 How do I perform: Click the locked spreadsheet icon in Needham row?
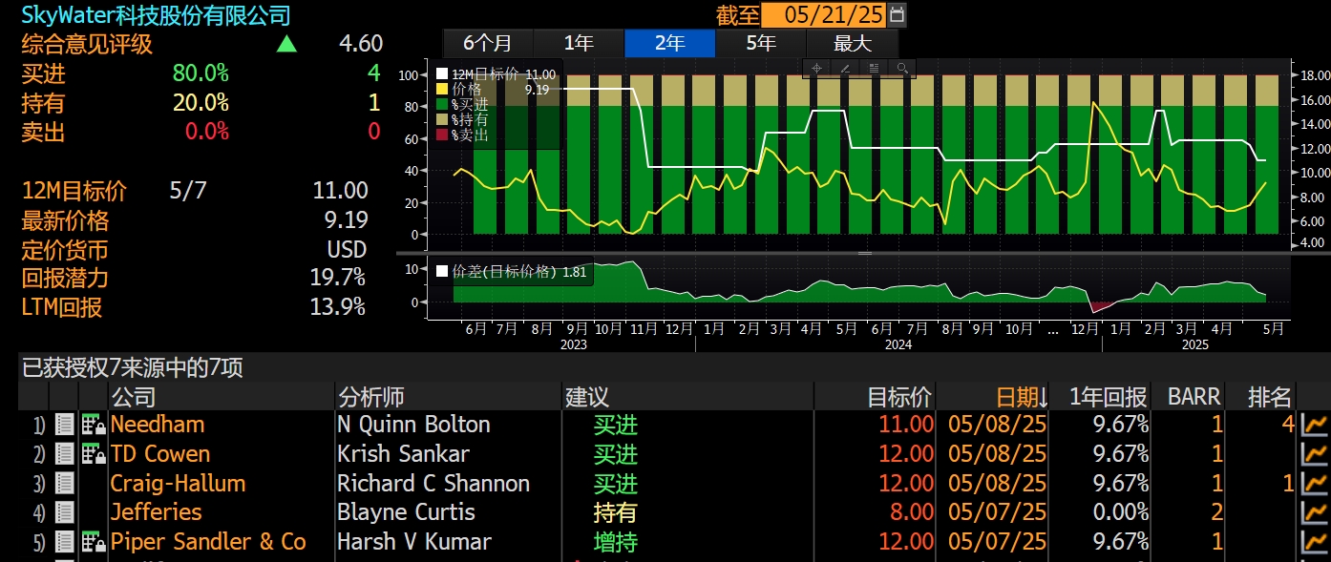click(94, 425)
